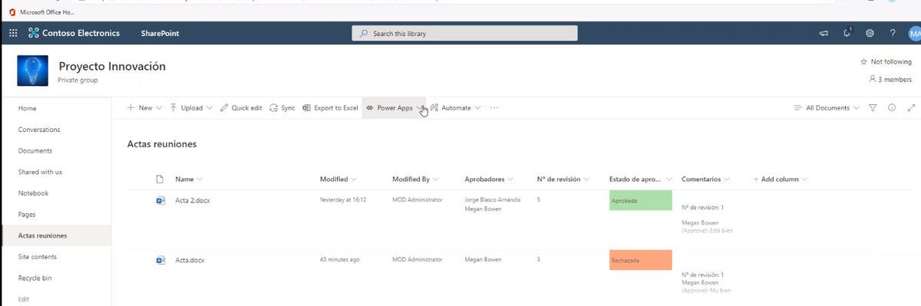Click Add column
The width and height of the screenshot is (921, 306).
coord(781,179)
